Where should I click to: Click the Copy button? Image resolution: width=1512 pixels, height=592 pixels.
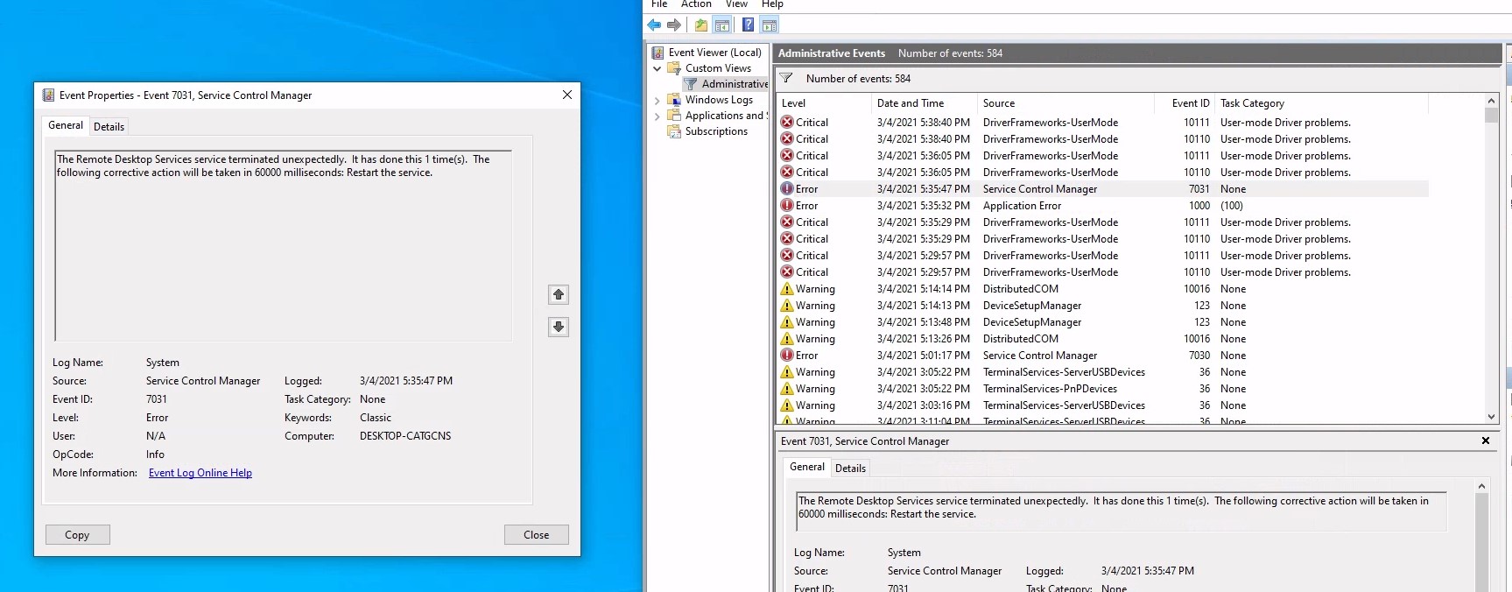click(77, 535)
